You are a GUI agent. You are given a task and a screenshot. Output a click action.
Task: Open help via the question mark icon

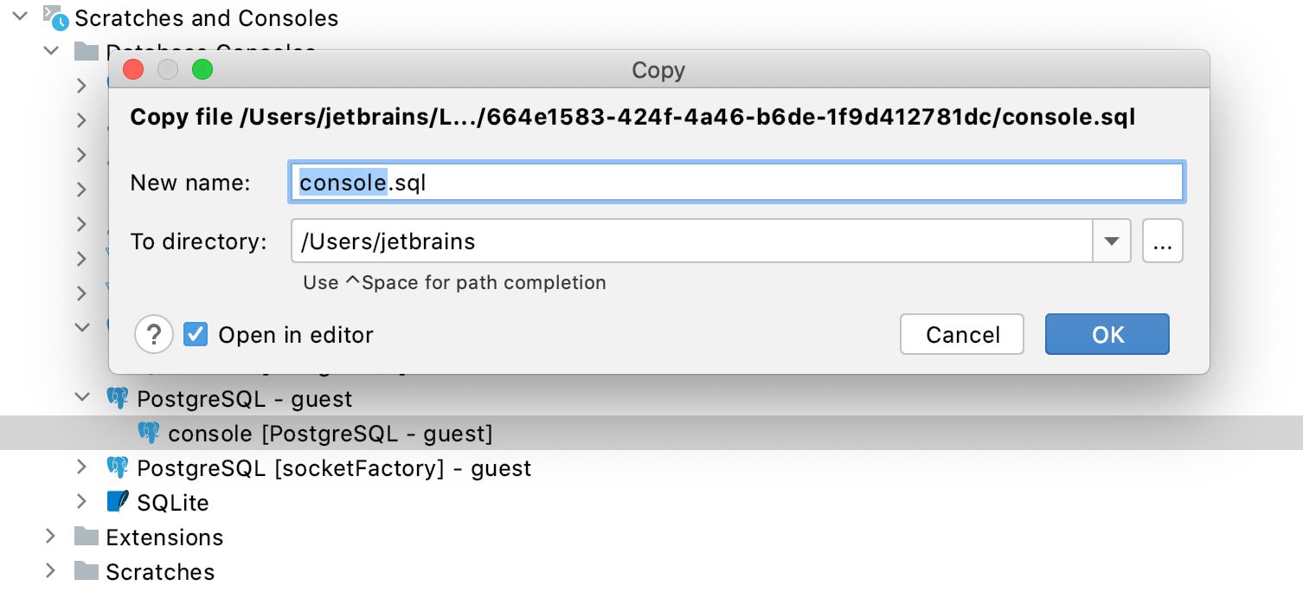pyautogui.click(x=153, y=334)
